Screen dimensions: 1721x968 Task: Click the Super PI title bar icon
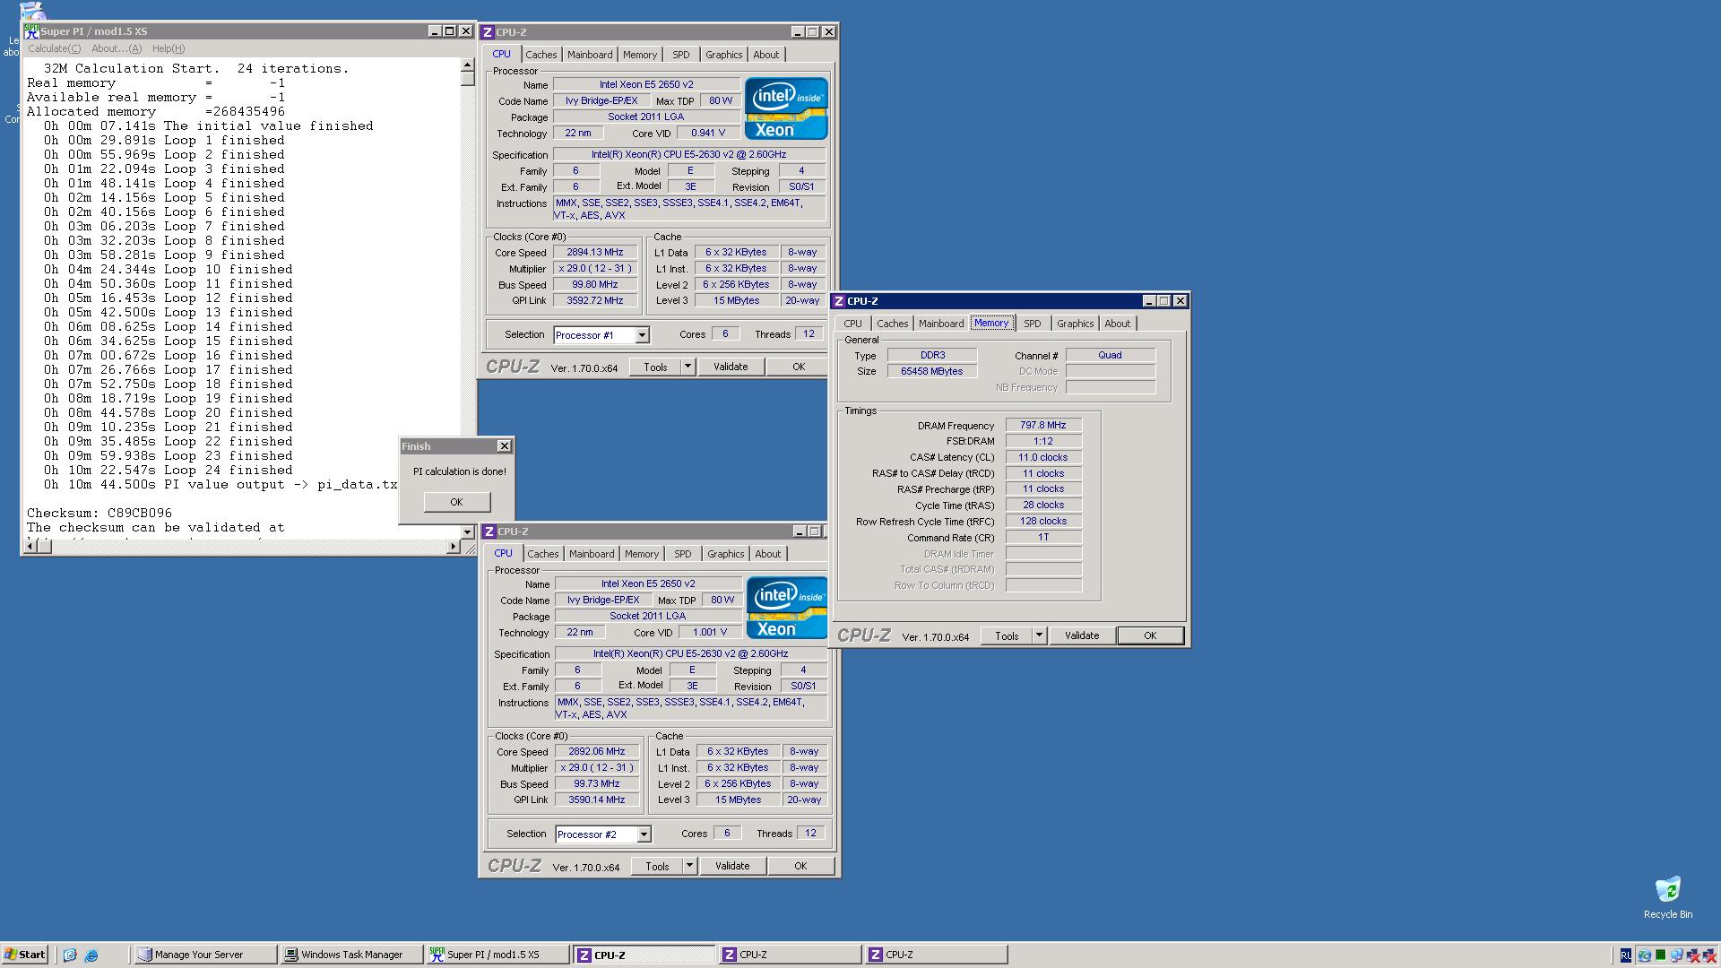[x=31, y=30]
